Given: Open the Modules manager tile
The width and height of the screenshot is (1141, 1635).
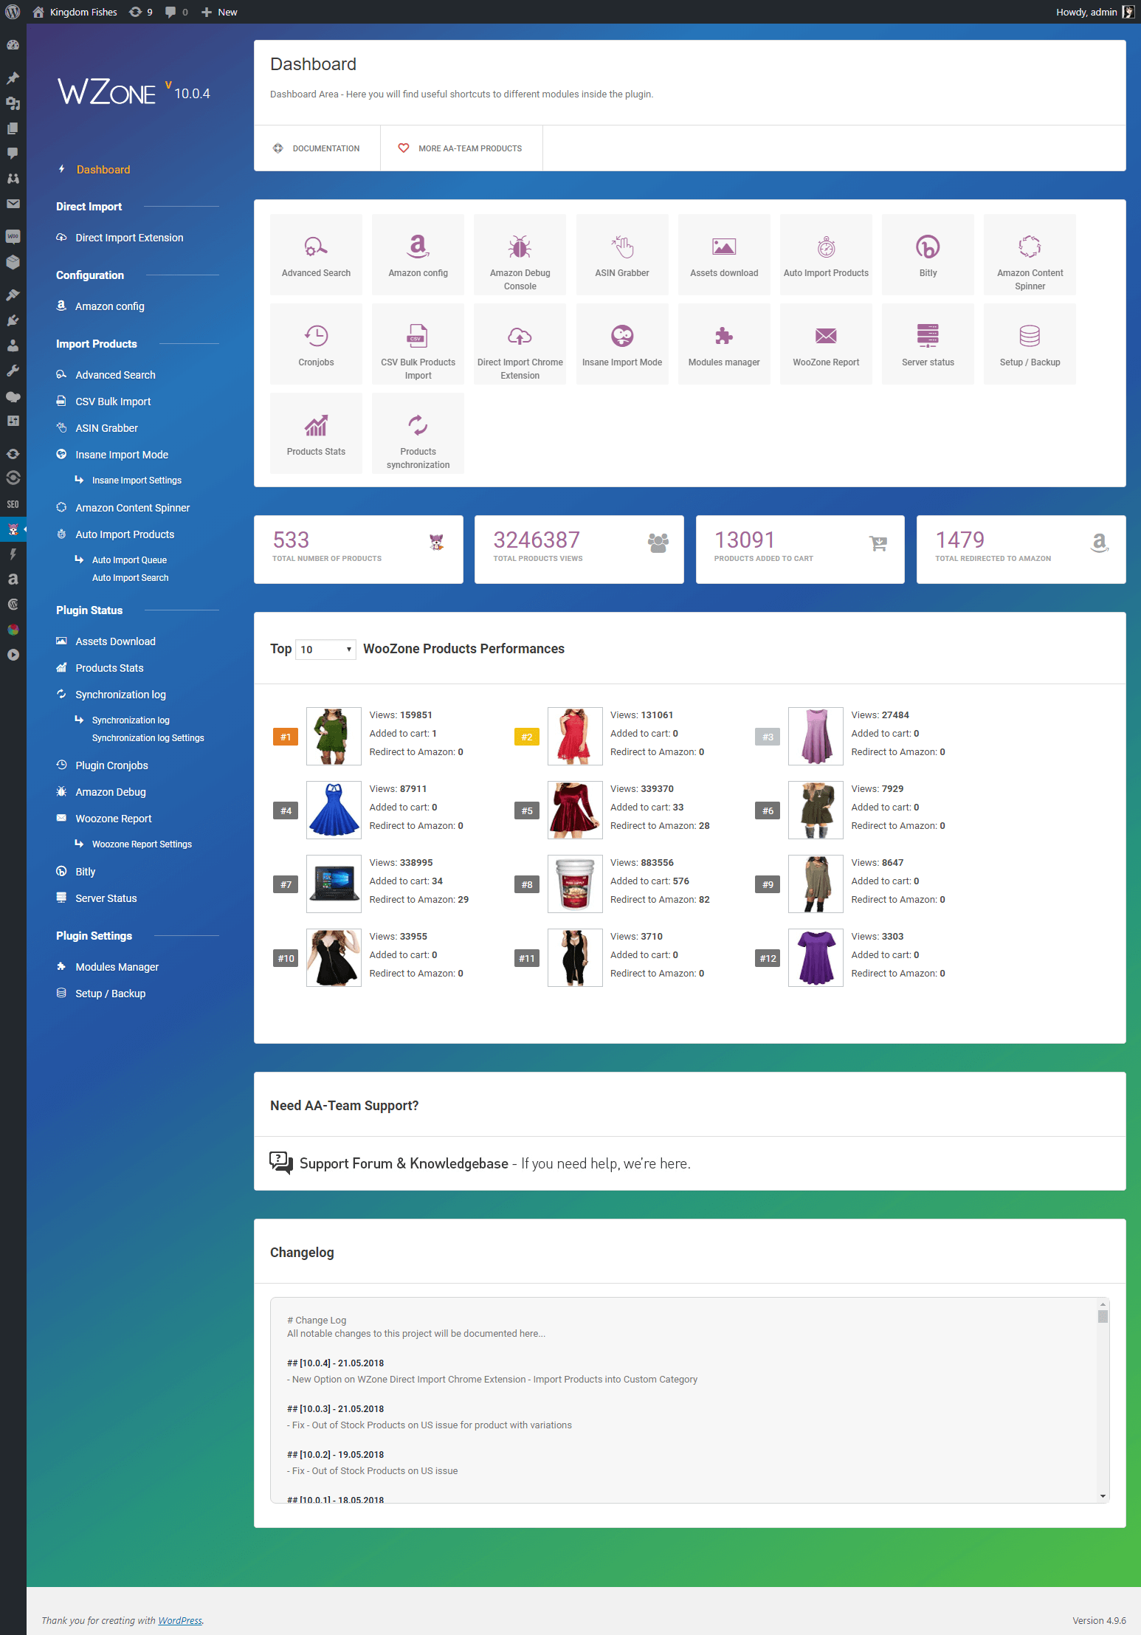Looking at the screenshot, I should (724, 344).
